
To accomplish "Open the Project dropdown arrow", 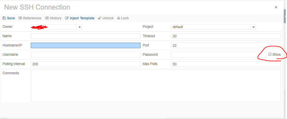I will pyautogui.click(x=253, y=27).
